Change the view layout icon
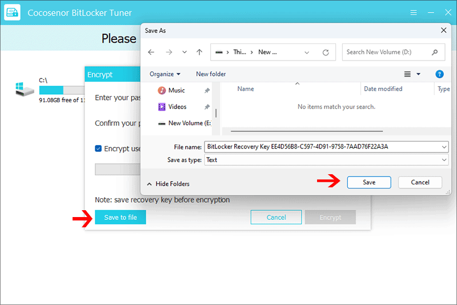The width and height of the screenshot is (457, 305). pyautogui.click(x=407, y=74)
